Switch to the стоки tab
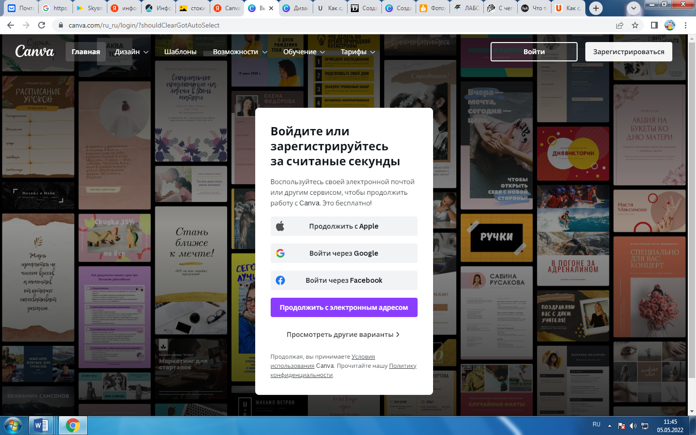 [x=192, y=8]
